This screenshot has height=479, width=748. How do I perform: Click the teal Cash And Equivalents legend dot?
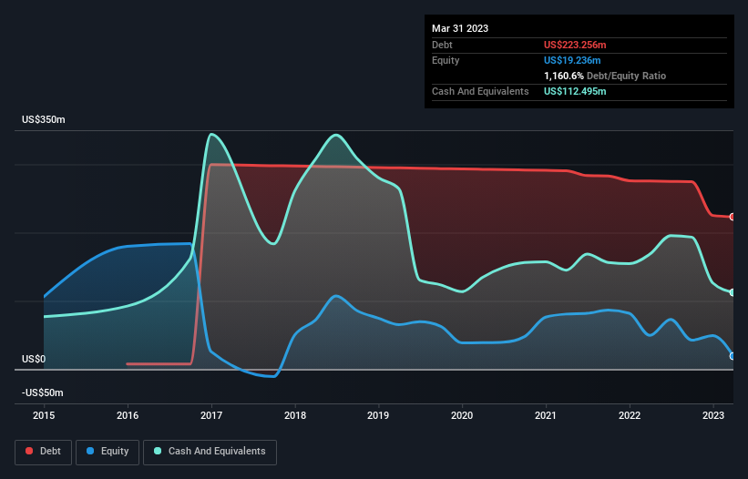pyautogui.click(x=158, y=451)
